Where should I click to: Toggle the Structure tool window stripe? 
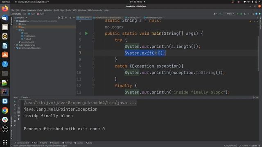(x=11, y=134)
